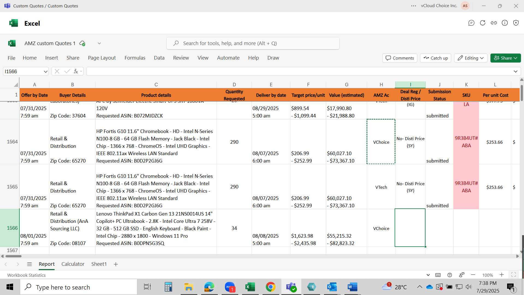Image resolution: width=524 pixels, height=295 pixels.
Task: Click the AS profile avatar
Action: click(465, 6)
